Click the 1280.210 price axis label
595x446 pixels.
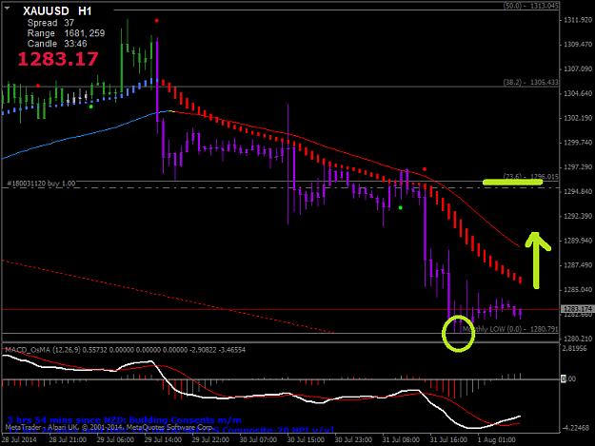[x=578, y=339]
